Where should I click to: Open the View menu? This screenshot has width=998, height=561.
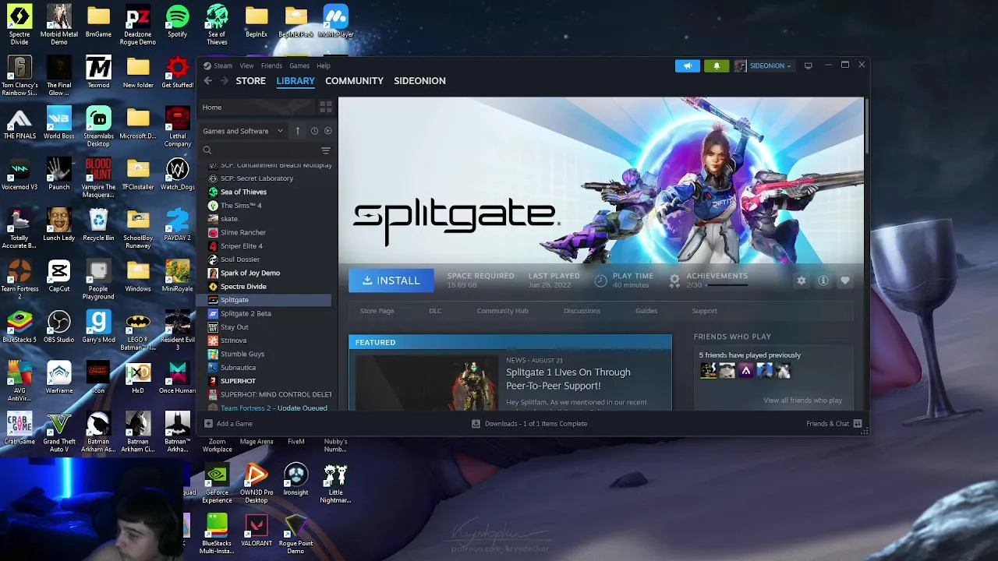coord(246,65)
